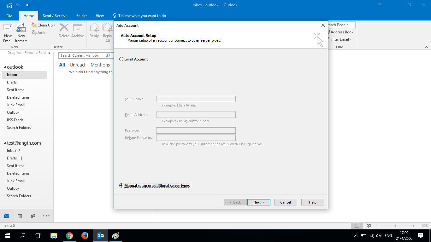The image size is (431, 242).
Task: Open the Send / Receive ribbon tab
Action: [x=55, y=16]
